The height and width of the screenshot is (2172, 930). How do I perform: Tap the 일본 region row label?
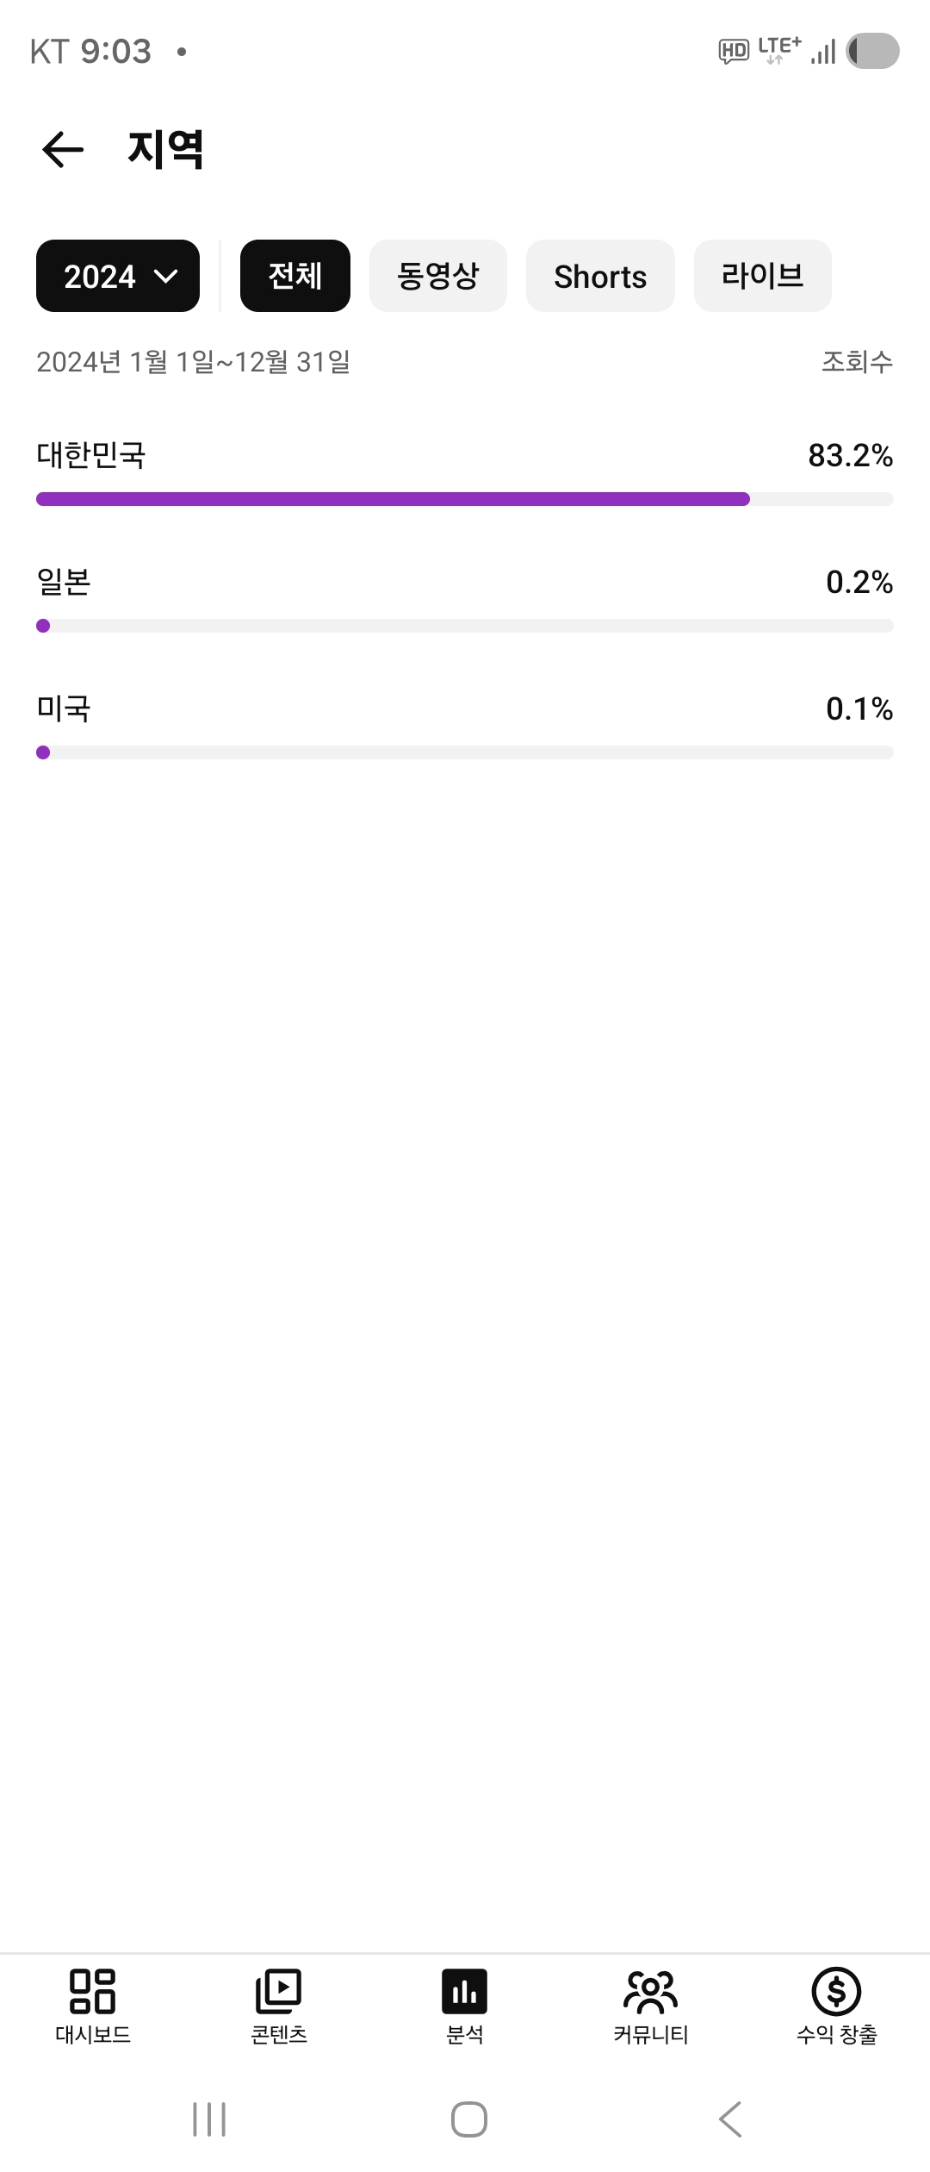pyautogui.click(x=64, y=582)
